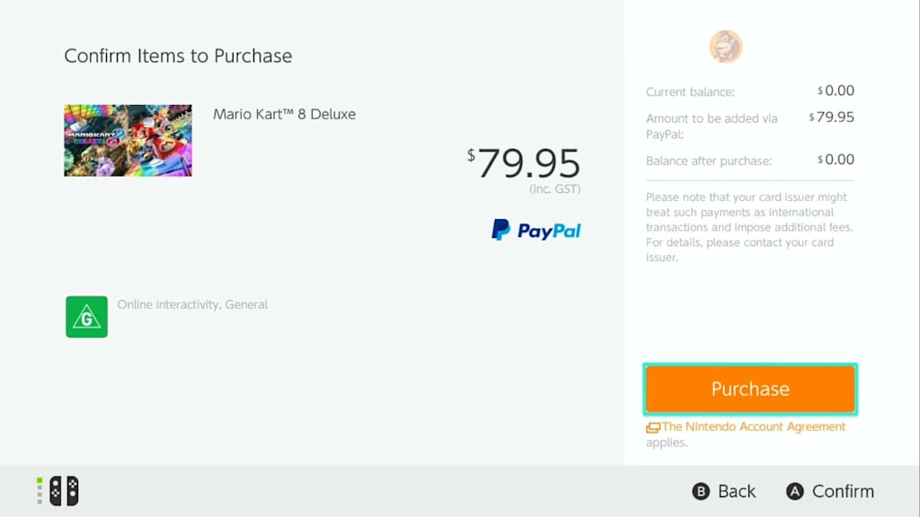This screenshot has width=920, height=517.
Task: Click the Confirm control in the bottom bar
Action: tap(829, 491)
